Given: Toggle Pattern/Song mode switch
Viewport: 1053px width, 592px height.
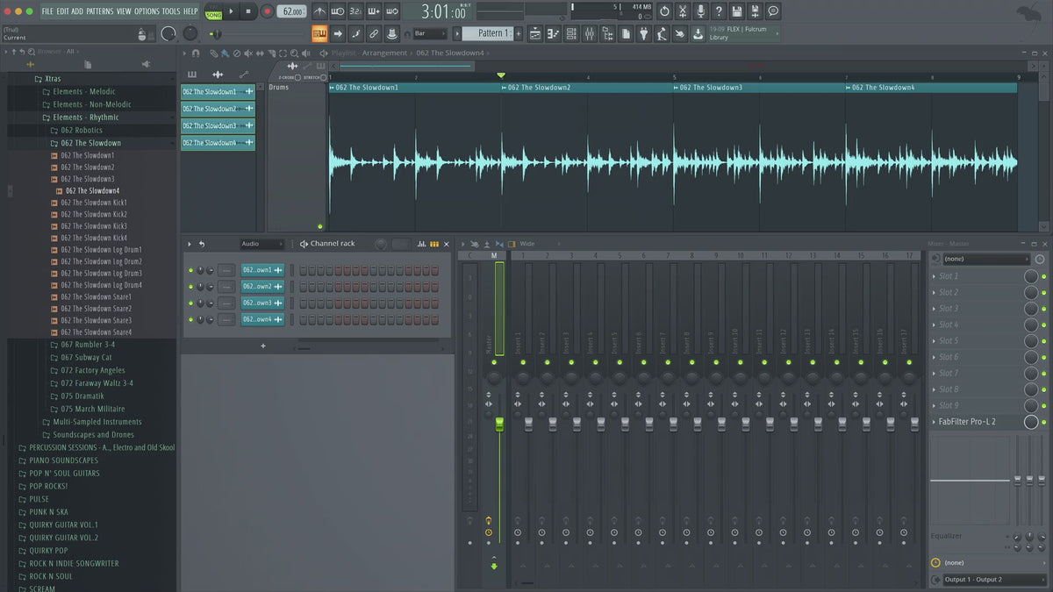Looking at the screenshot, I should point(213,11).
